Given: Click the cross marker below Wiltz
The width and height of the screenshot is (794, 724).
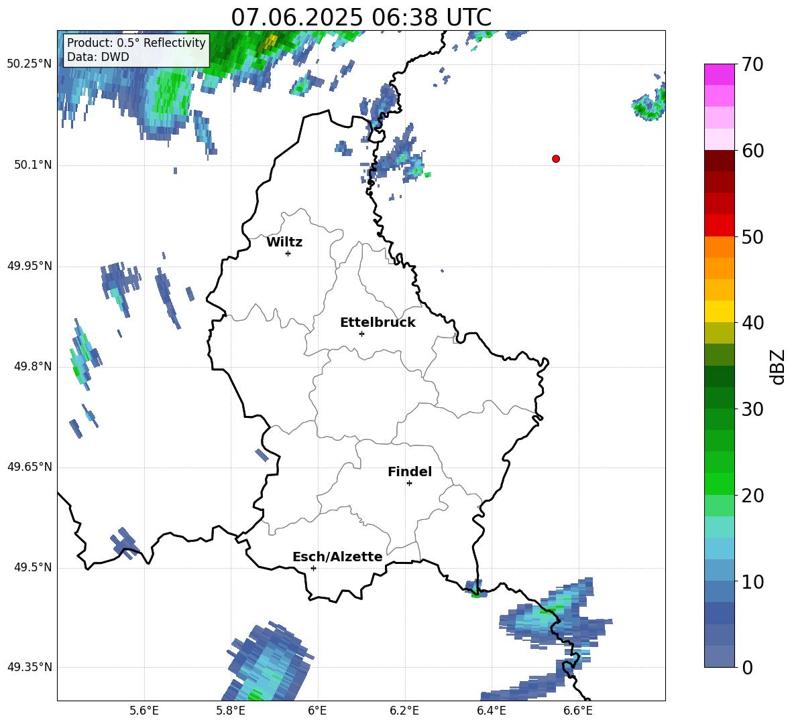Looking at the screenshot, I should click(288, 253).
